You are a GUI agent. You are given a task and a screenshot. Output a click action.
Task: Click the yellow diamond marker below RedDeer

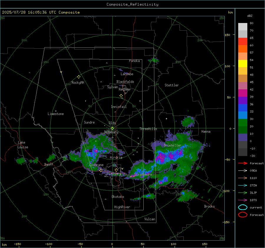click(121, 96)
